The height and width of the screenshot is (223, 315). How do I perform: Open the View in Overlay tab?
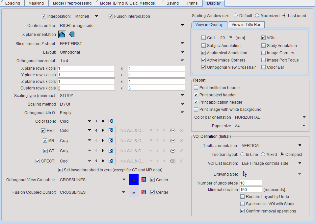[x=209, y=24]
